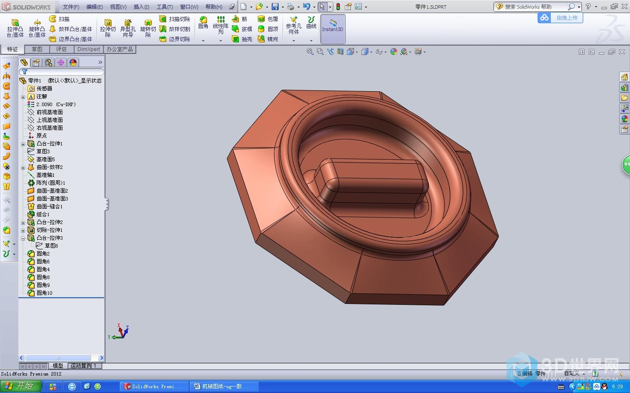630x393 pixels.
Task: Select the 拔模 draft tool
Action: (242, 29)
